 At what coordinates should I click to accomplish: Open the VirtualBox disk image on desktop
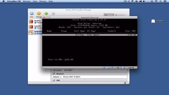[x=153, y=21]
